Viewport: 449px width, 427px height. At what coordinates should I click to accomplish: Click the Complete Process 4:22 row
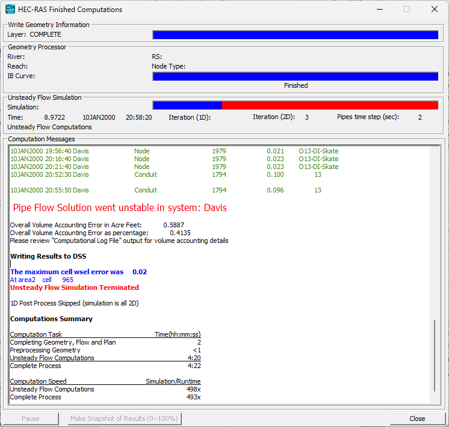tap(105, 366)
